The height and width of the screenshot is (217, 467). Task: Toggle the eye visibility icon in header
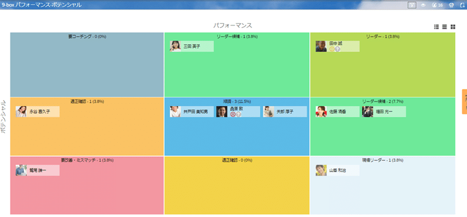click(423, 5)
